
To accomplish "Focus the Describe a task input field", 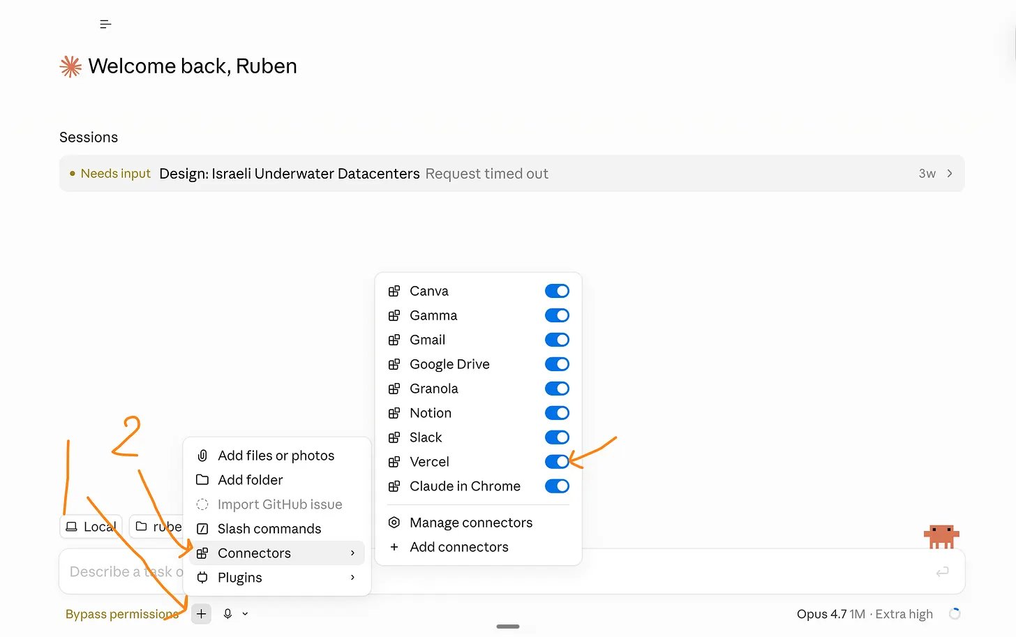I will 511,572.
